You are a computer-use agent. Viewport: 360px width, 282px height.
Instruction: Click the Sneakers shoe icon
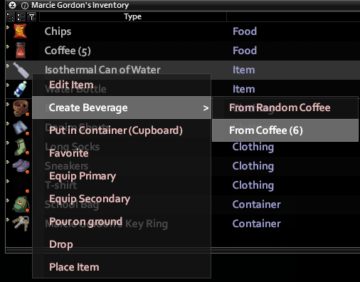tap(21, 166)
